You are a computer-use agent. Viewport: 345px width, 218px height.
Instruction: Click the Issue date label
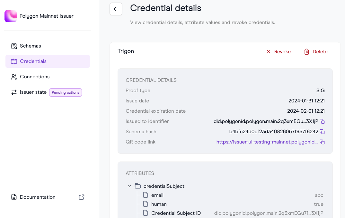click(137, 101)
